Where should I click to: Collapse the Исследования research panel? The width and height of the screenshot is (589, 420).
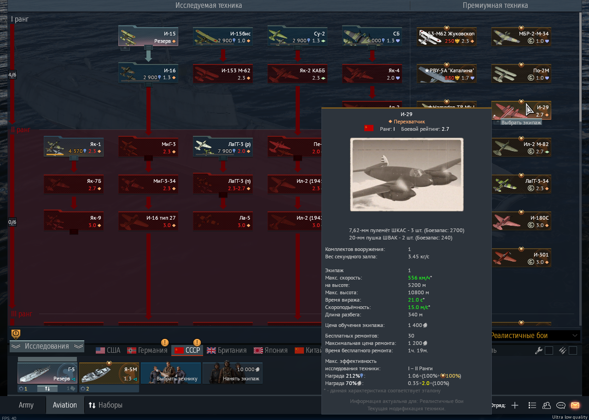(47, 346)
